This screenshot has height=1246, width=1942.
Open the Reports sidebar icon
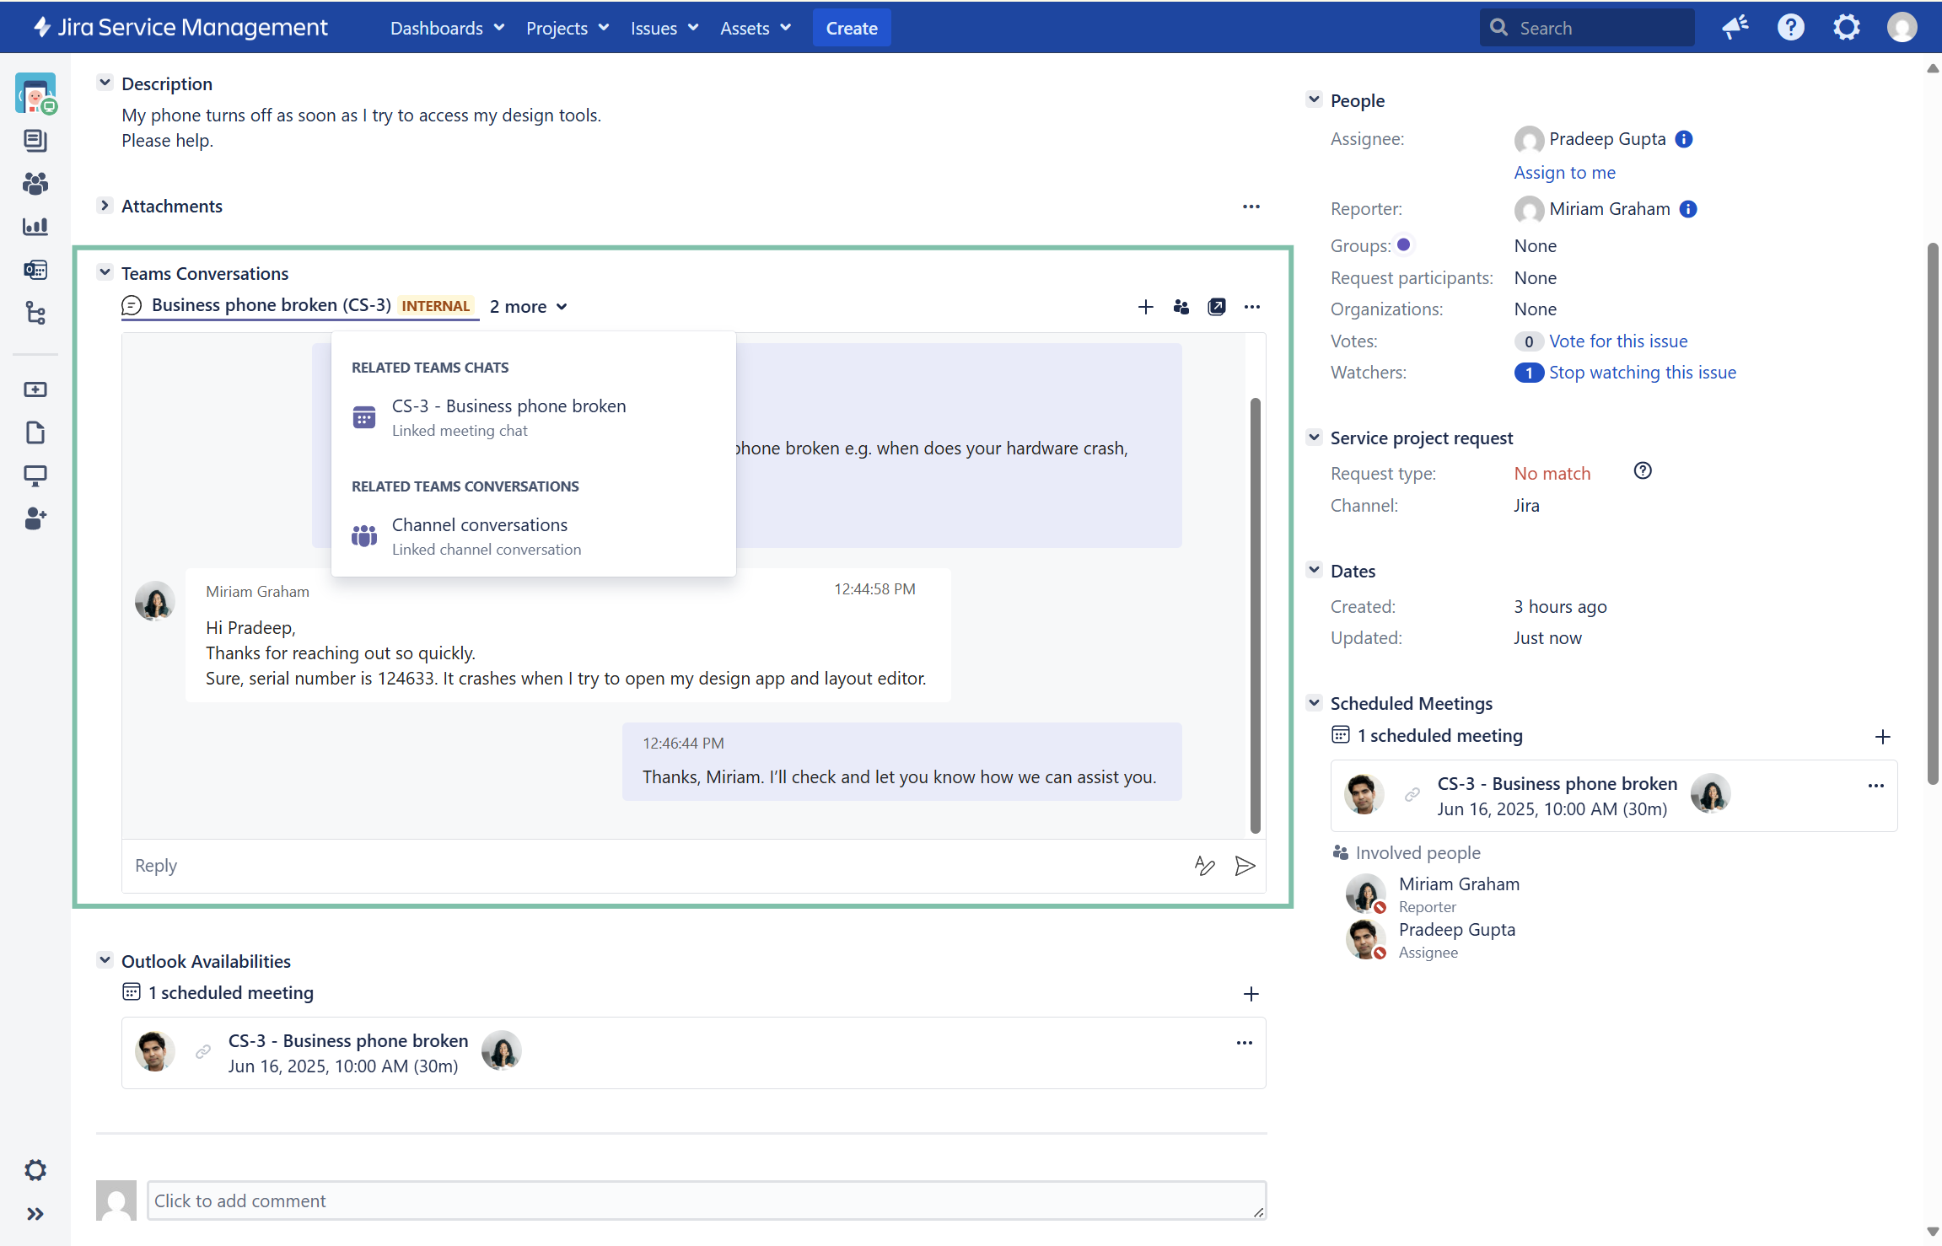[x=35, y=226]
